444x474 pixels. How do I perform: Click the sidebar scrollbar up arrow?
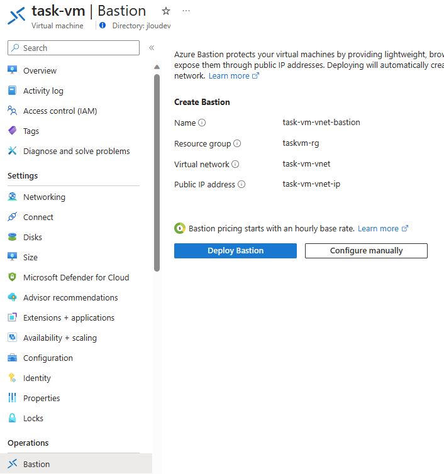157,67
